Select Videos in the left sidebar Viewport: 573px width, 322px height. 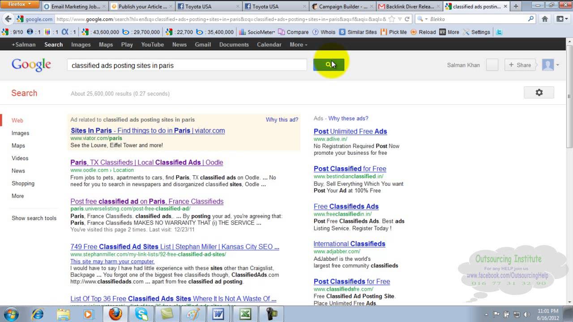pyautogui.click(x=20, y=158)
